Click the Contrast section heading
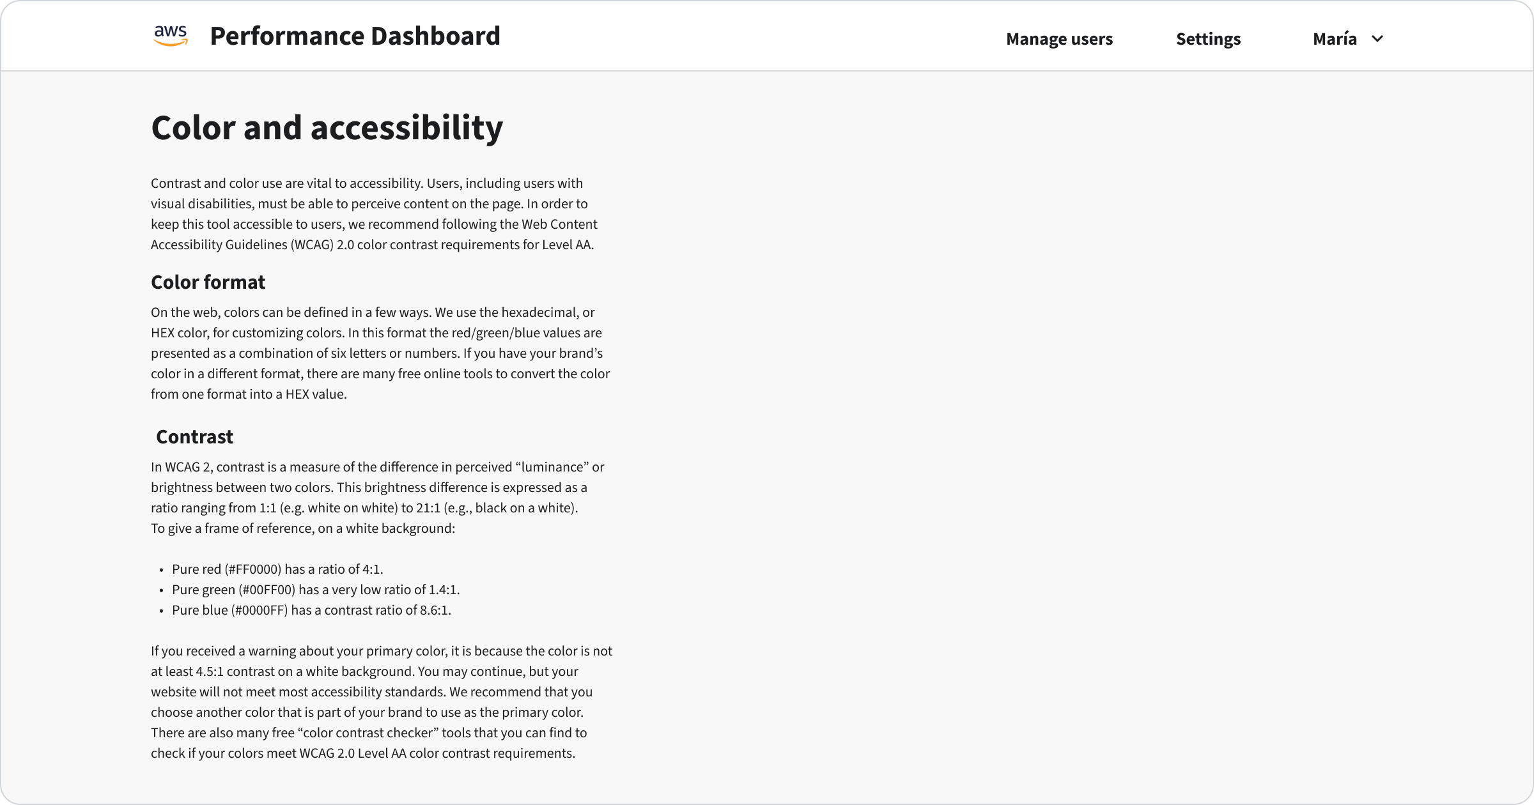1534x805 pixels. (194, 436)
